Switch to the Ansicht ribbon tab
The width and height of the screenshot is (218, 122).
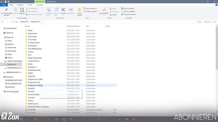[30, 5]
